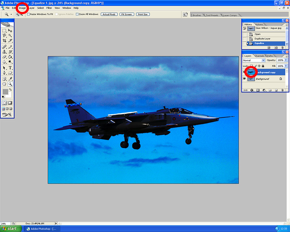Select the History Brush tool
The width and height of the screenshot is (290, 232).
click(x=10, y=52)
